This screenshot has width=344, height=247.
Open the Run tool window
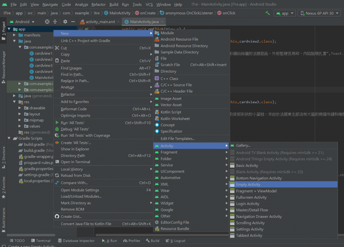[x=109, y=241]
